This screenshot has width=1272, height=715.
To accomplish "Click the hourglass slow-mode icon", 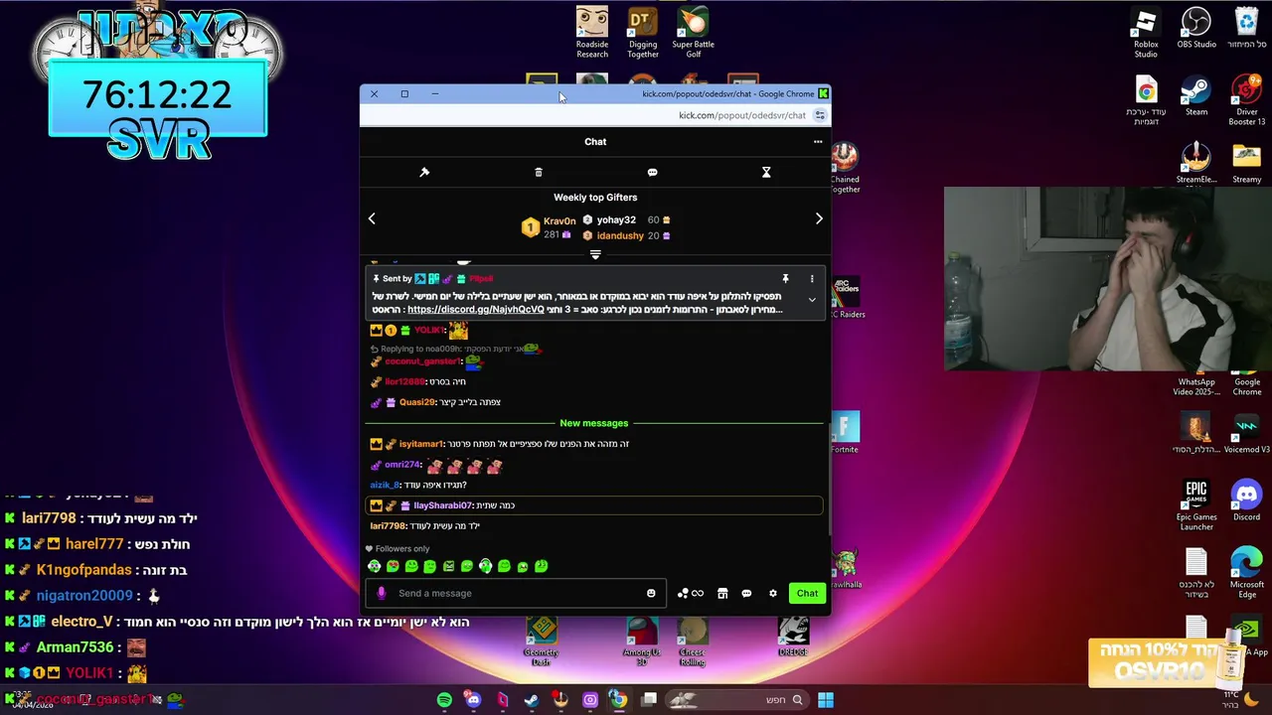I will pos(766,172).
